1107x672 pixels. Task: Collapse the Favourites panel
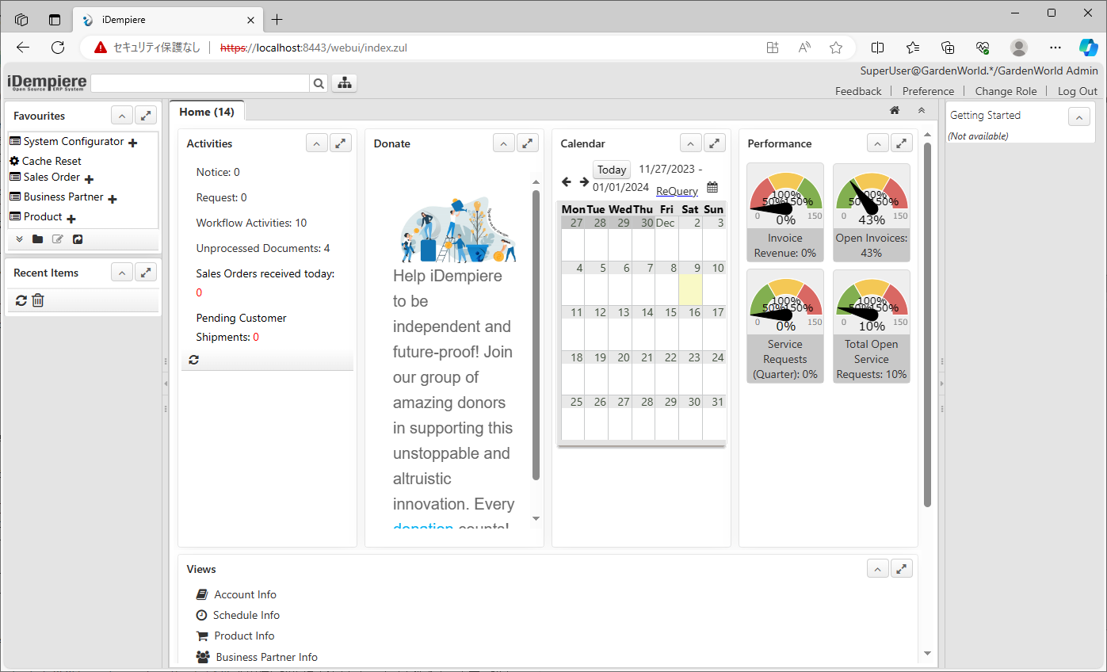(x=121, y=116)
